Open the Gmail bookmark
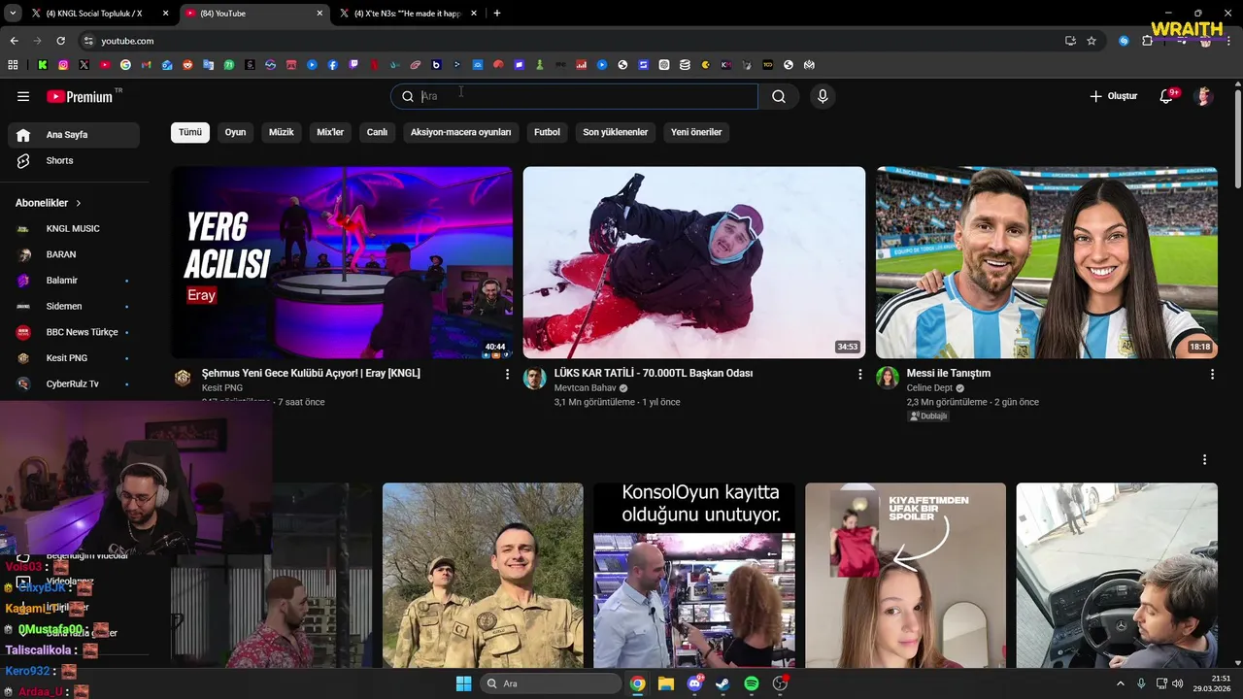Image resolution: width=1243 pixels, height=699 pixels. pos(146,65)
